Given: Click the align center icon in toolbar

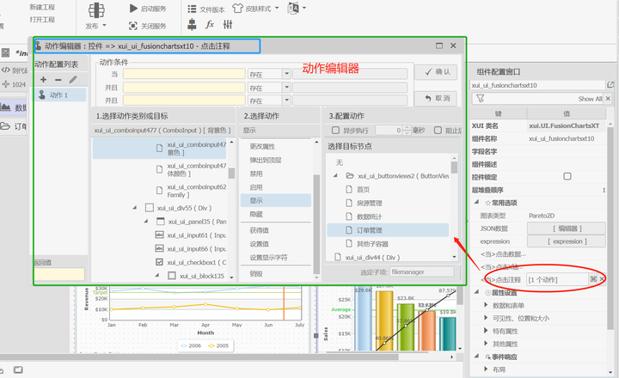Looking at the screenshot, I should 192,24.
